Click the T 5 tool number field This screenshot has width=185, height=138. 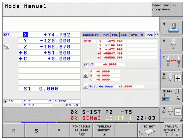[x=36, y=101]
